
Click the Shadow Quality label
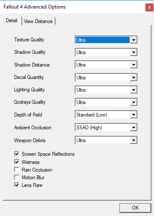pyautogui.click(x=30, y=52)
